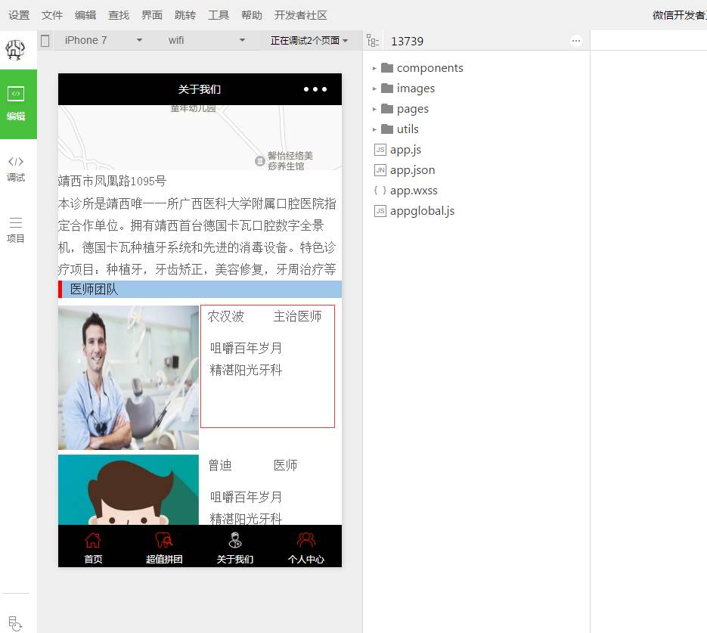The image size is (707, 633).
Task: Tap the 超值拼团 tab icon
Action: (164, 540)
